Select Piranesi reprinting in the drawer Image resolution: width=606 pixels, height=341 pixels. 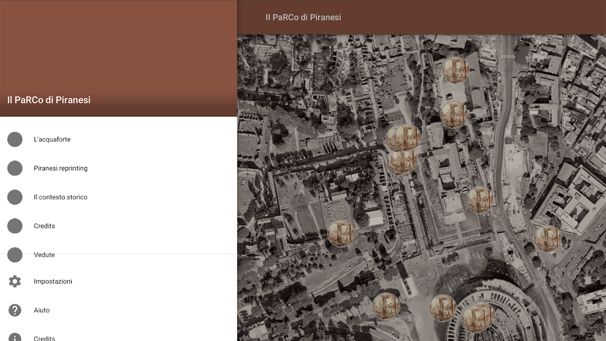[x=118, y=168]
